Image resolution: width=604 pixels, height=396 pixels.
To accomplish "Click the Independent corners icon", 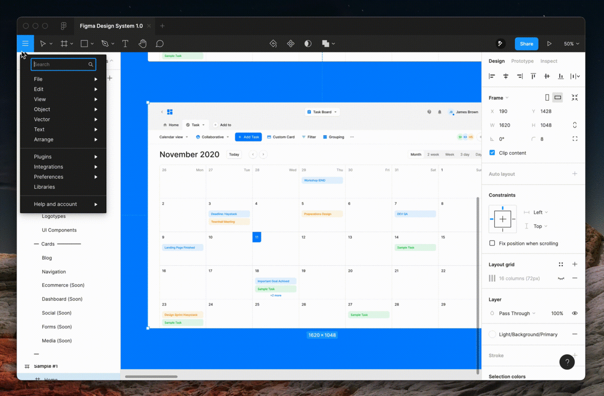I will pos(575,139).
